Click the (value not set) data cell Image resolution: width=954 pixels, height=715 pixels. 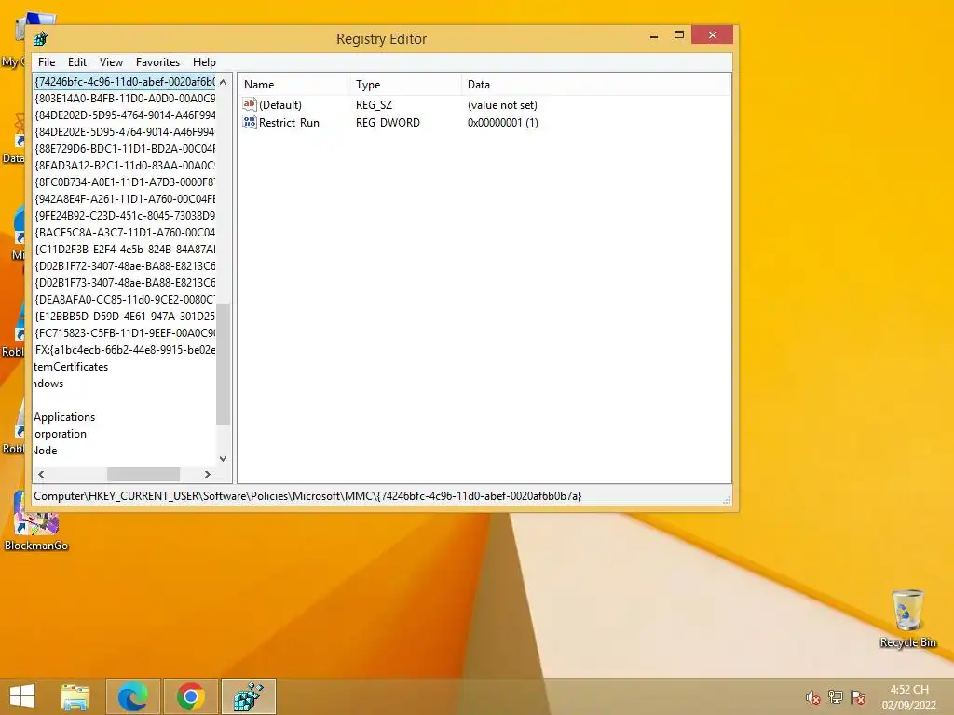coord(502,104)
